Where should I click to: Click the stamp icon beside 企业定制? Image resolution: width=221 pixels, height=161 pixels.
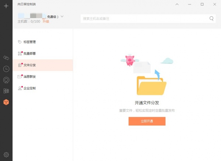[x=20, y=88]
